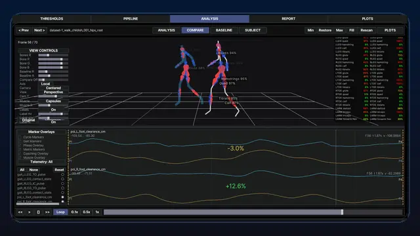Click the Max layout button
420x236 pixels.
tap(339, 30)
